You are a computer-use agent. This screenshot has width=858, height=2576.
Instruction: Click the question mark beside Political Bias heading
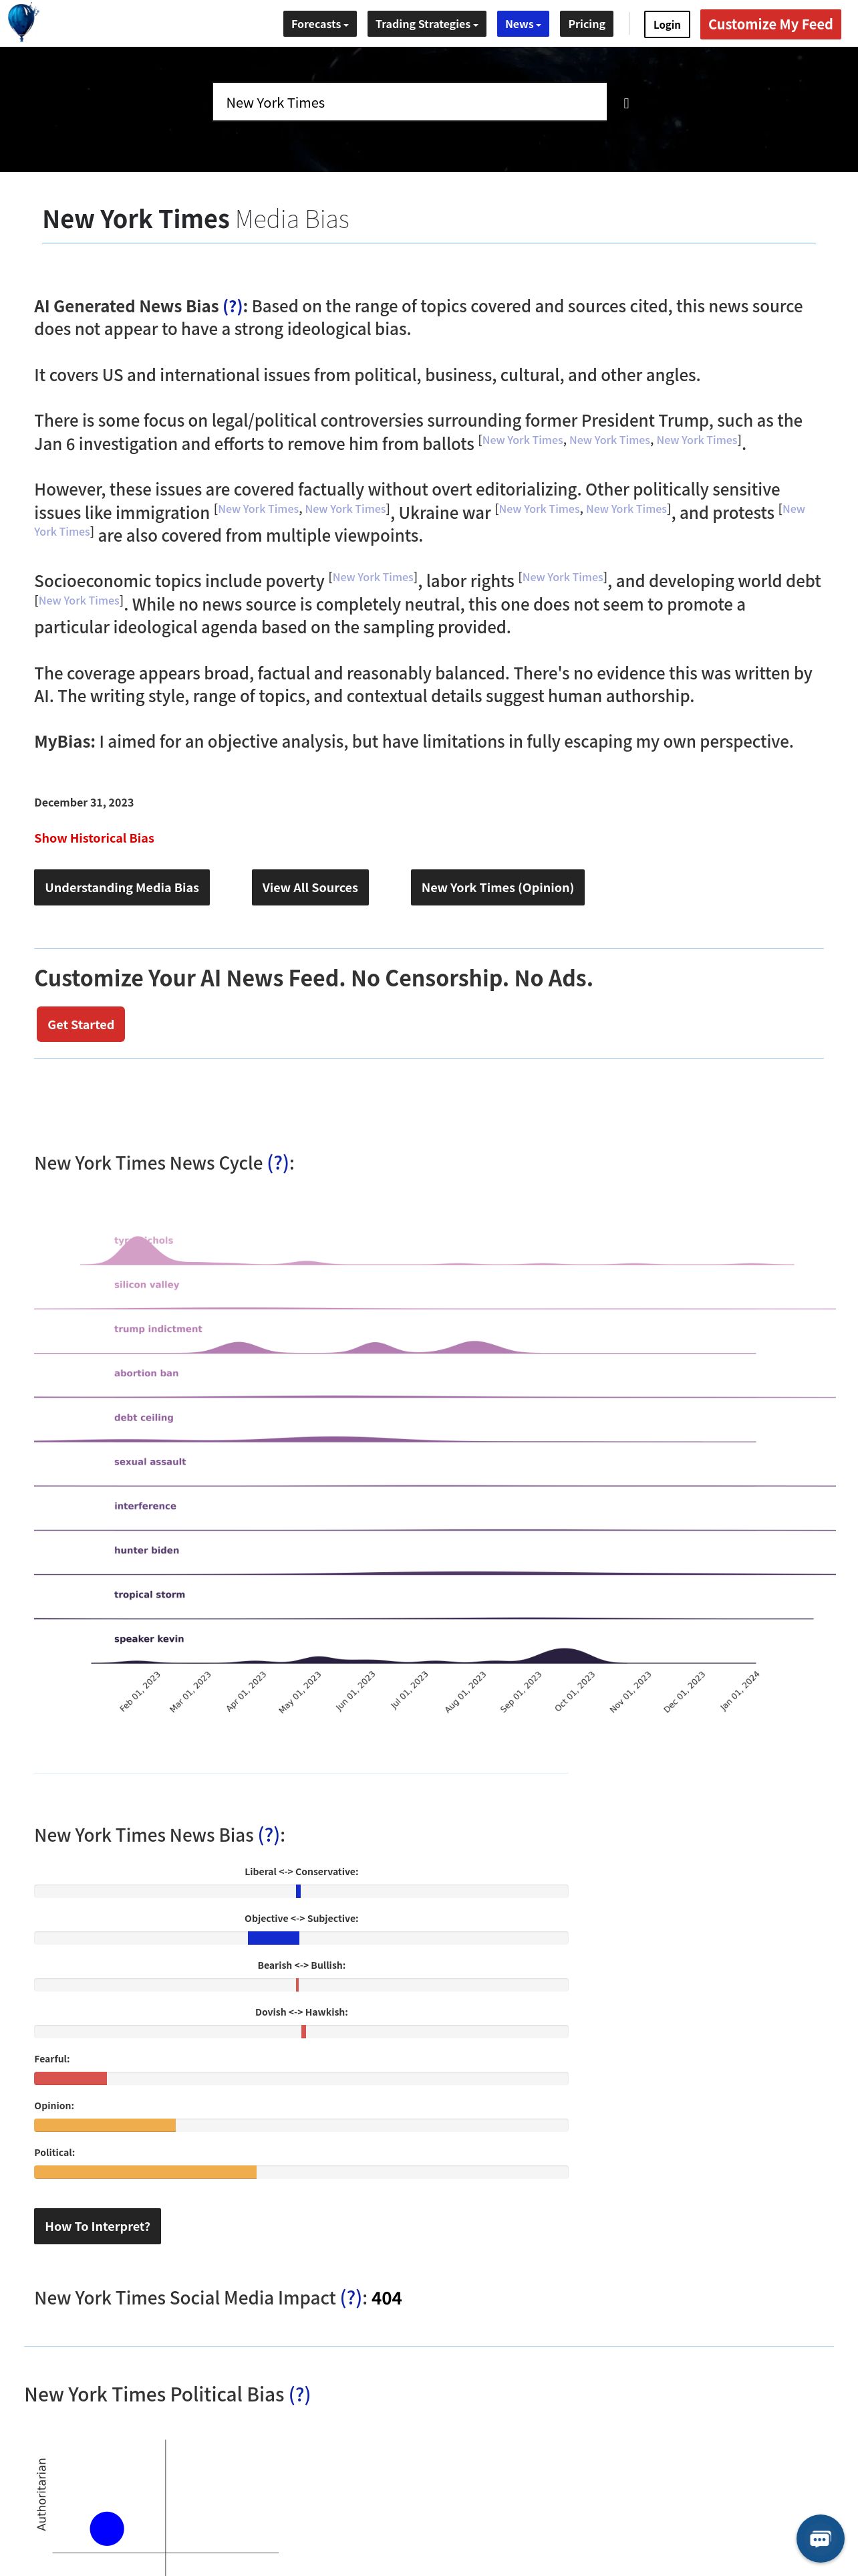point(299,2394)
